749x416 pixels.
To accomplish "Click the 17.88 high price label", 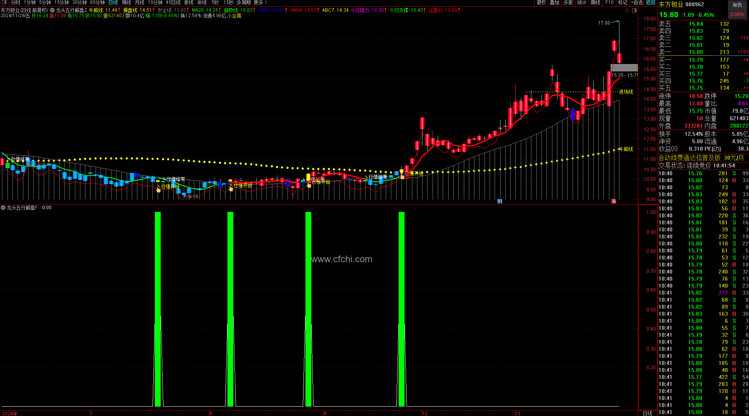I will (x=604, y=23).
